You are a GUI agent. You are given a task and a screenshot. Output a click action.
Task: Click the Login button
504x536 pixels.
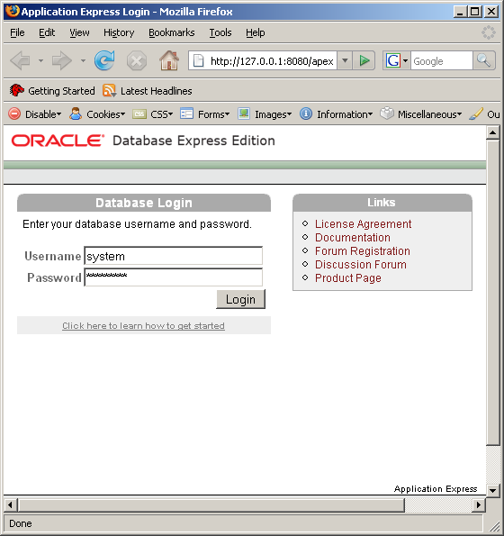[x=240, y=299]
